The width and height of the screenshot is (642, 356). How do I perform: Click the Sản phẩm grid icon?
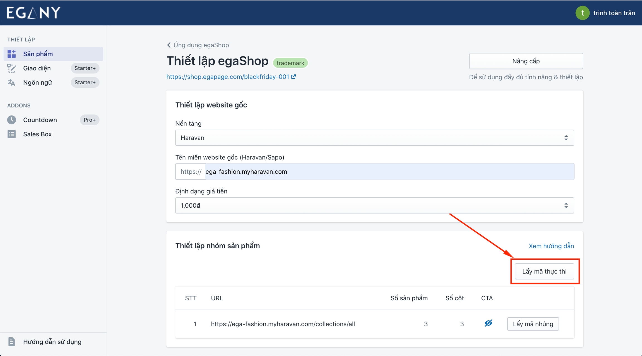click(x=11, y=54)
